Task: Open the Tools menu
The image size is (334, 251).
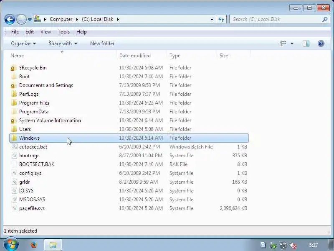Action: coord(63,32)
